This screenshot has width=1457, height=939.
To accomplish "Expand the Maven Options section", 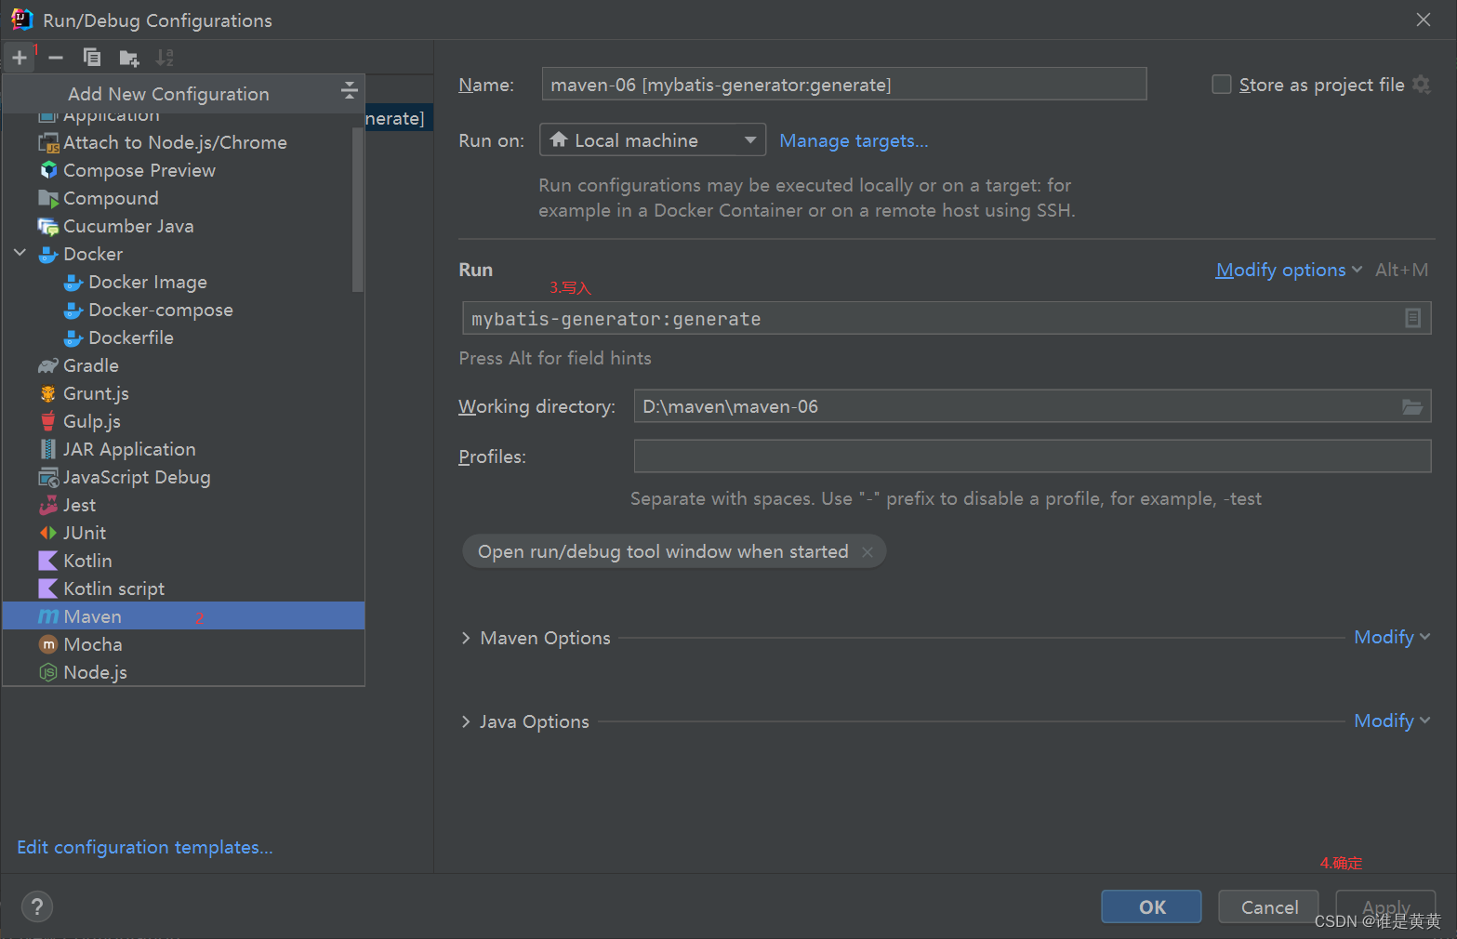I will (466, 638).
